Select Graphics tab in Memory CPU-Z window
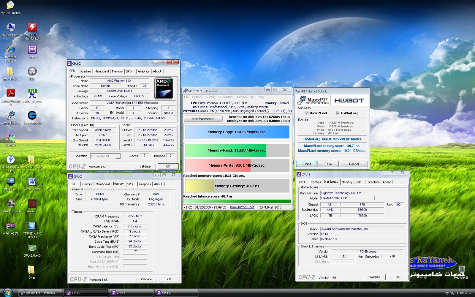The width and height of the screenshot is (475, 297). coord(145,184)
